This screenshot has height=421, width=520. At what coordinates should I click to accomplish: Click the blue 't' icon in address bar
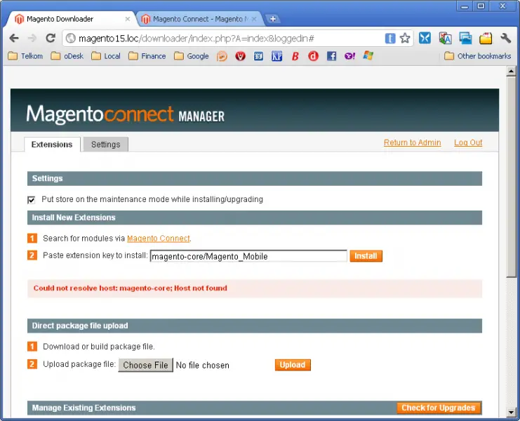(x=390, y=39)
